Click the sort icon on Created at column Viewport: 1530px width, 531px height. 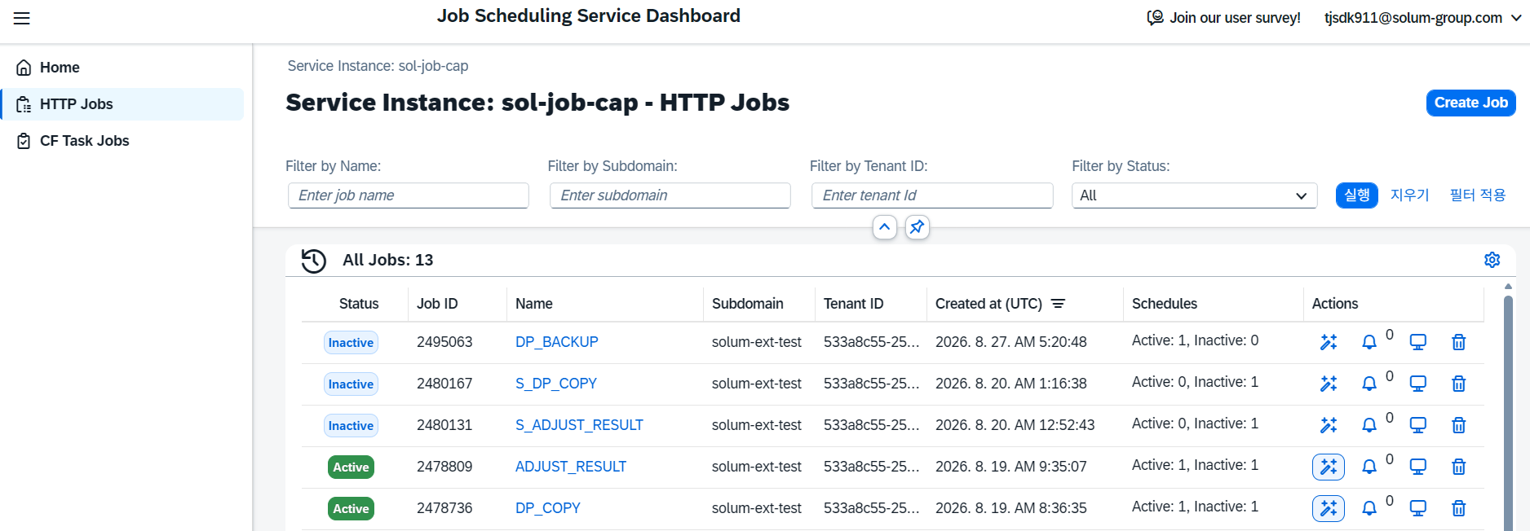pos(1058,304)
